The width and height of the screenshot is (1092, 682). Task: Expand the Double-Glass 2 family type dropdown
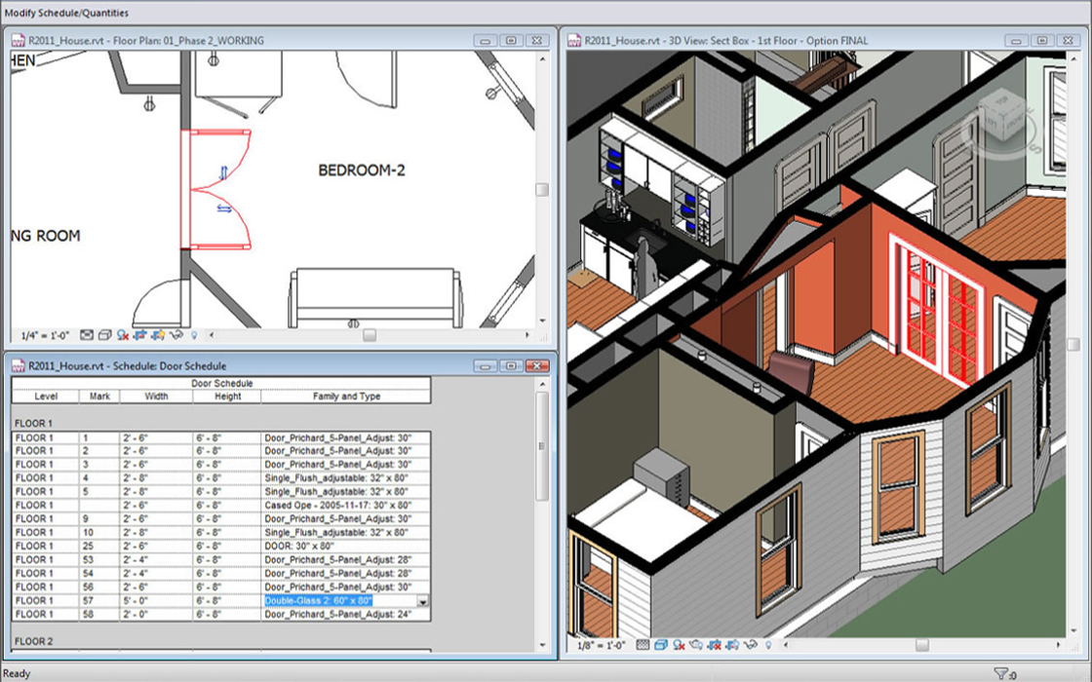click(422, 601)
